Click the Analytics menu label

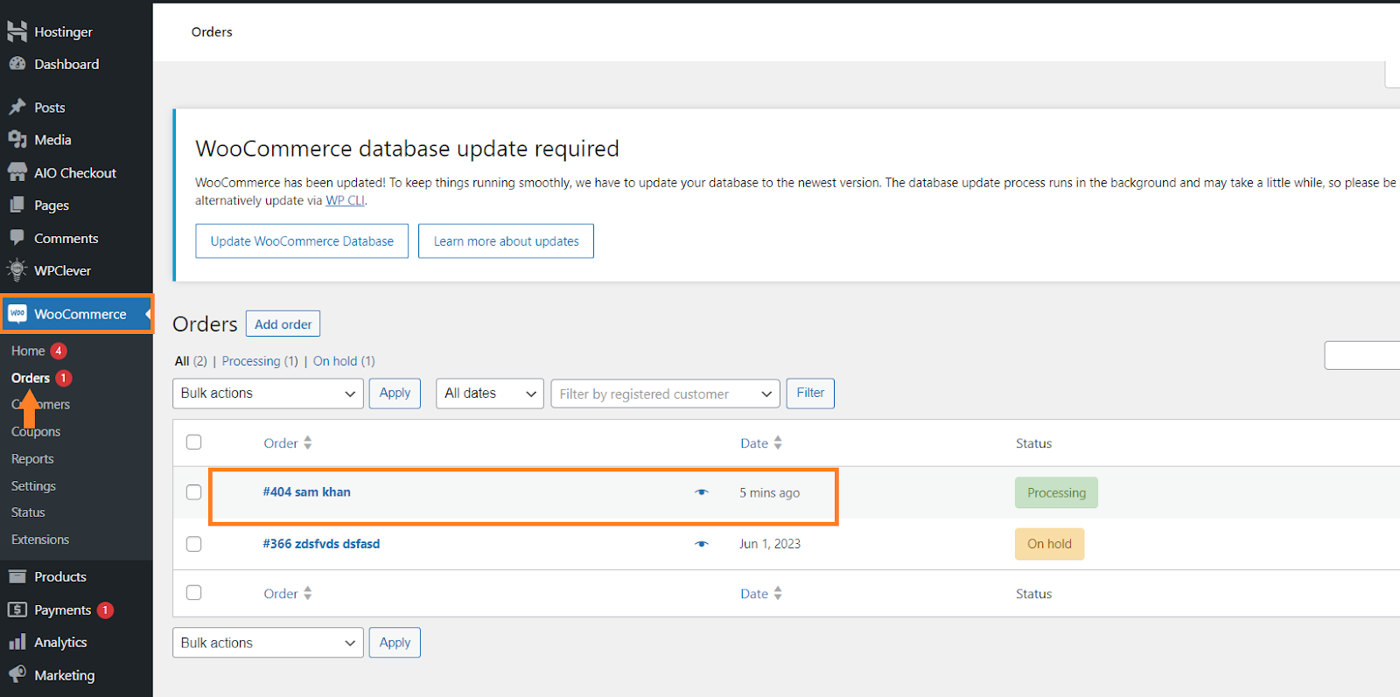(x=60, y=643)
